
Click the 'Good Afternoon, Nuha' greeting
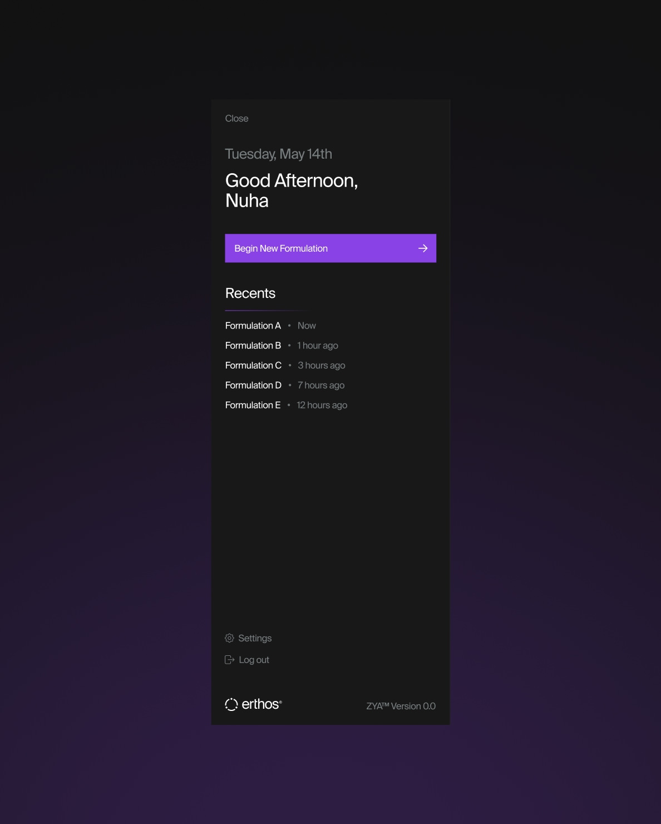point(292,190)
